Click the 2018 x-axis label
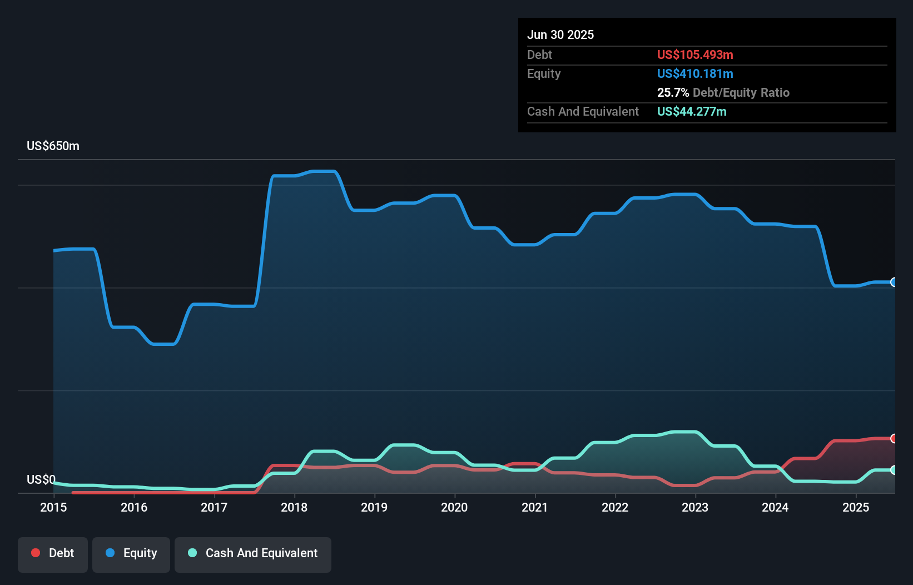913x585 pixels. (x=294, y=507)
